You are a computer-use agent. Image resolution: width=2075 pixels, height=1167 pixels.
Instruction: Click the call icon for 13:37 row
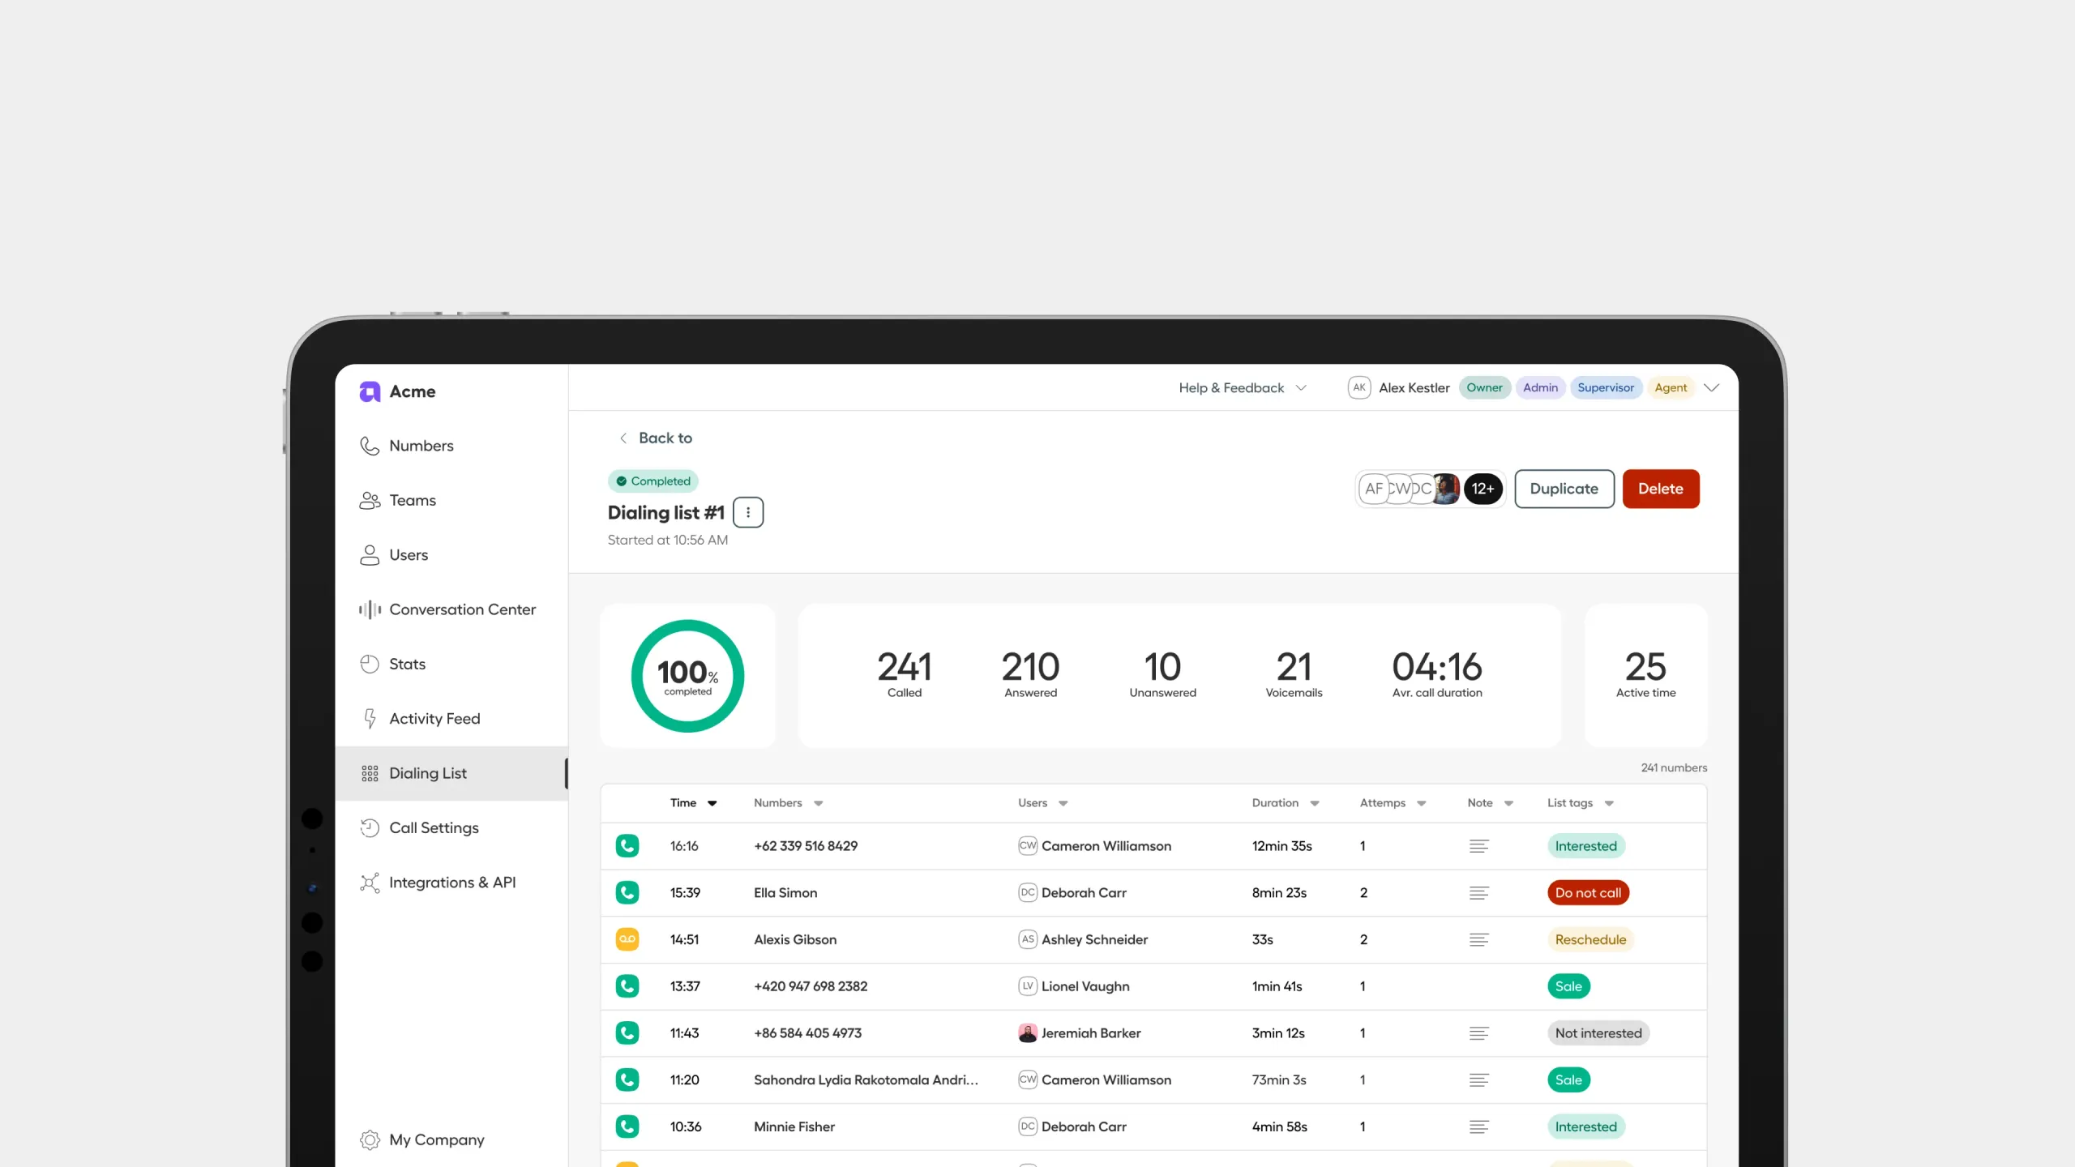coord(627,986)
